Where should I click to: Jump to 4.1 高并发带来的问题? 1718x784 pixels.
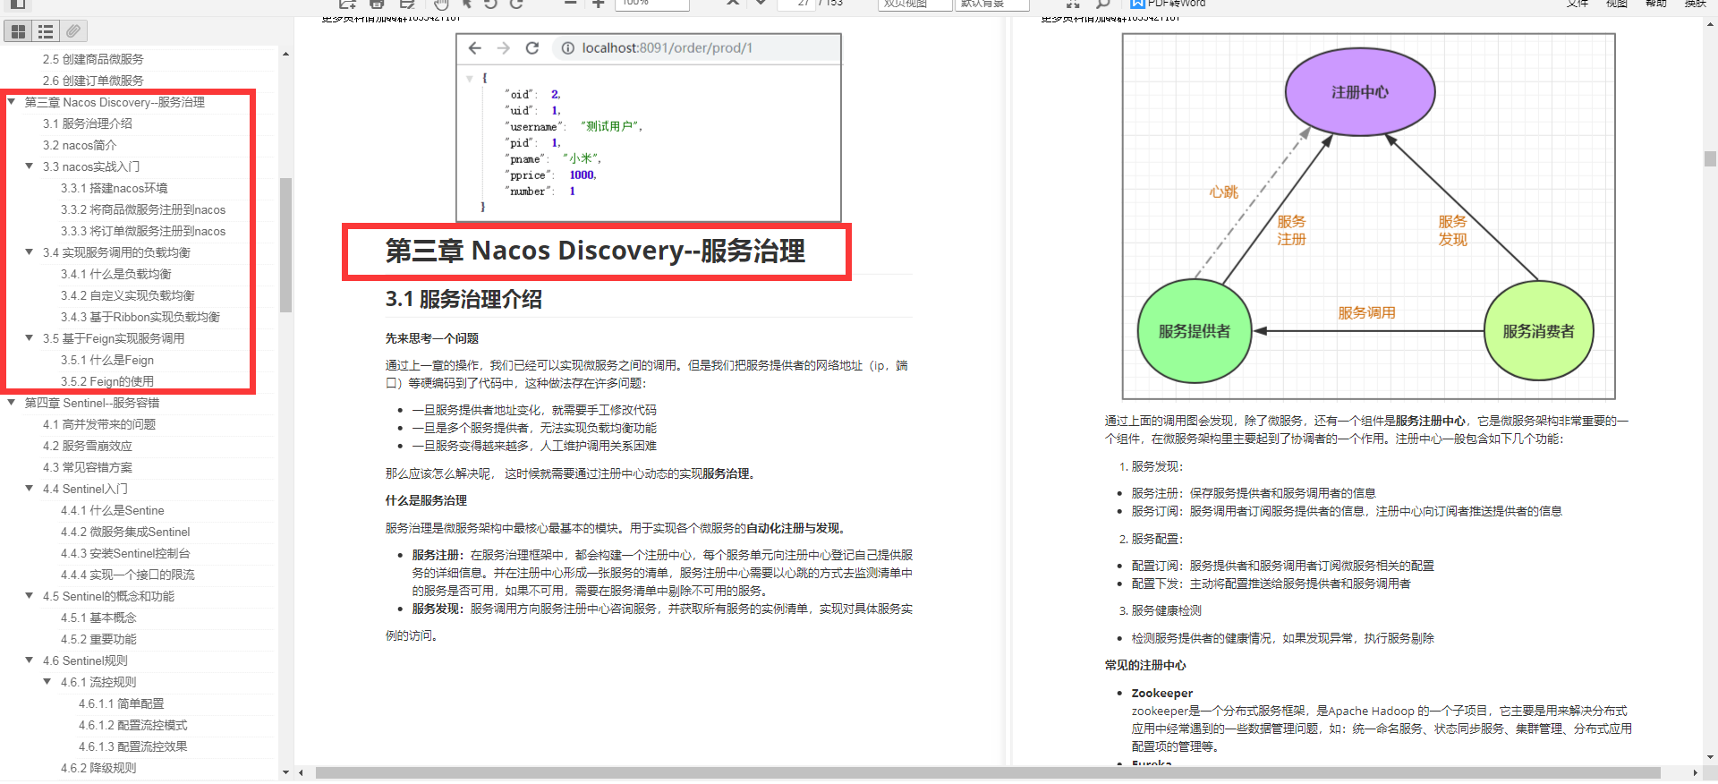tap(99, 424)
